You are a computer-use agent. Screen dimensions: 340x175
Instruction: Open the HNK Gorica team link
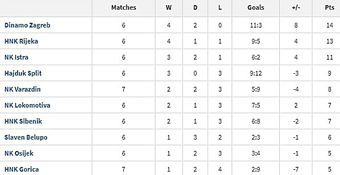pyautogui.click(x=22, y=169)
